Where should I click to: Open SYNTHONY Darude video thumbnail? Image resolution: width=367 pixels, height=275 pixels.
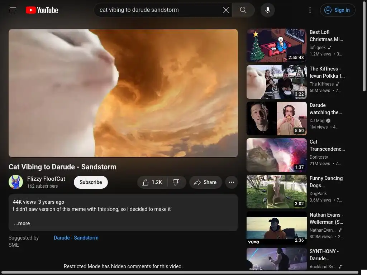pyautogui.click(x=277, y=259)
